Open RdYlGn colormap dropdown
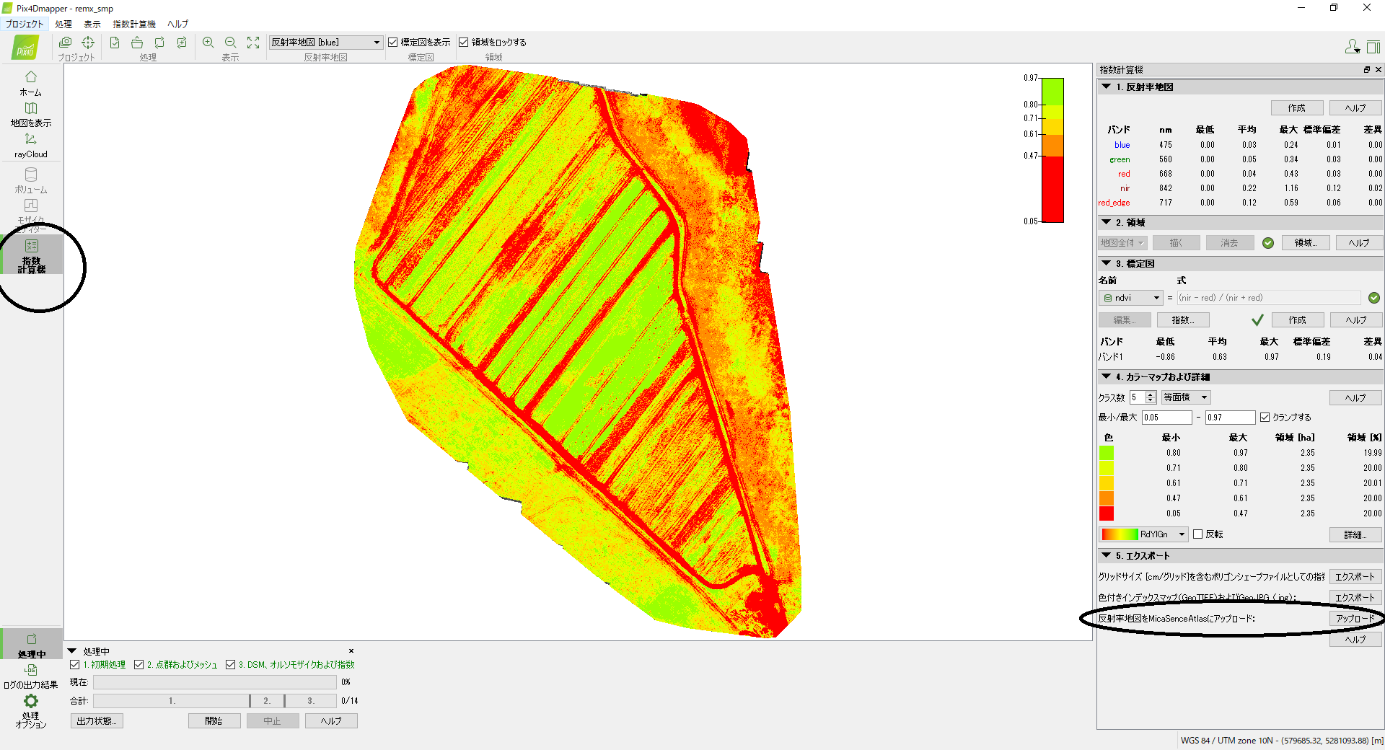 1144,534
